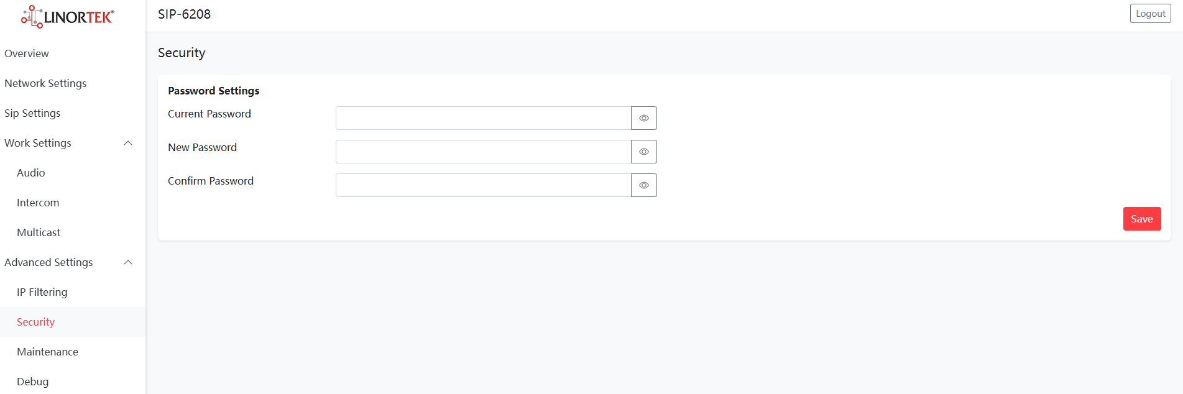This screenshot has height=394, width=1183.
Task: Go to the Maintenance page
Action: click(48, 352)
